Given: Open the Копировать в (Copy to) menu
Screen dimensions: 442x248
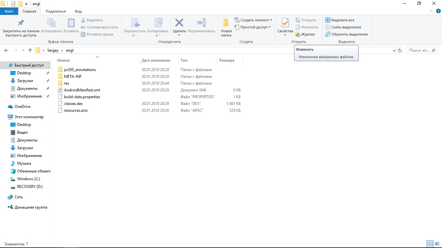Looking at the screenshot, I should (x=158, y=27).
